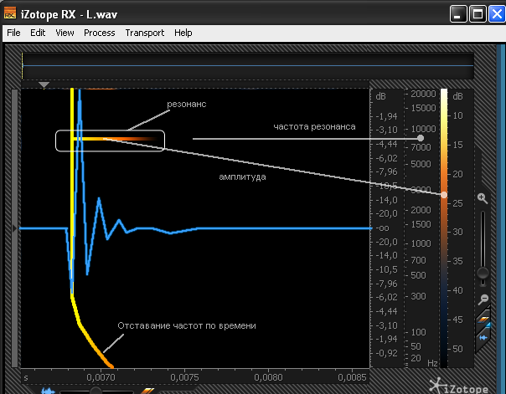Click the 0,0085 time ruler label
The width and height of the screenshot is (506, 394).
(352, 377)
